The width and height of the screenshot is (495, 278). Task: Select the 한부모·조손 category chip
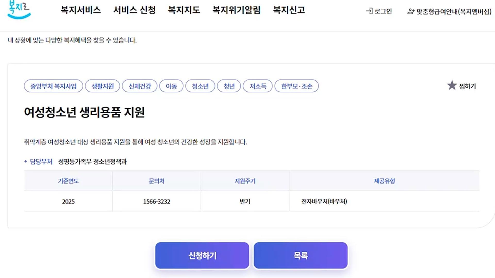point(297,86)
